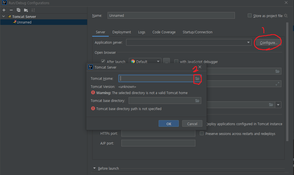Add new configuration with plus icon

[x=4, y=10]
